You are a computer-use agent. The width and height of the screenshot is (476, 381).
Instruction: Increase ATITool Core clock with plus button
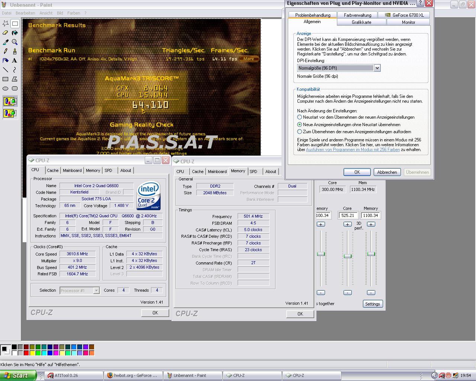click(347, 224)
